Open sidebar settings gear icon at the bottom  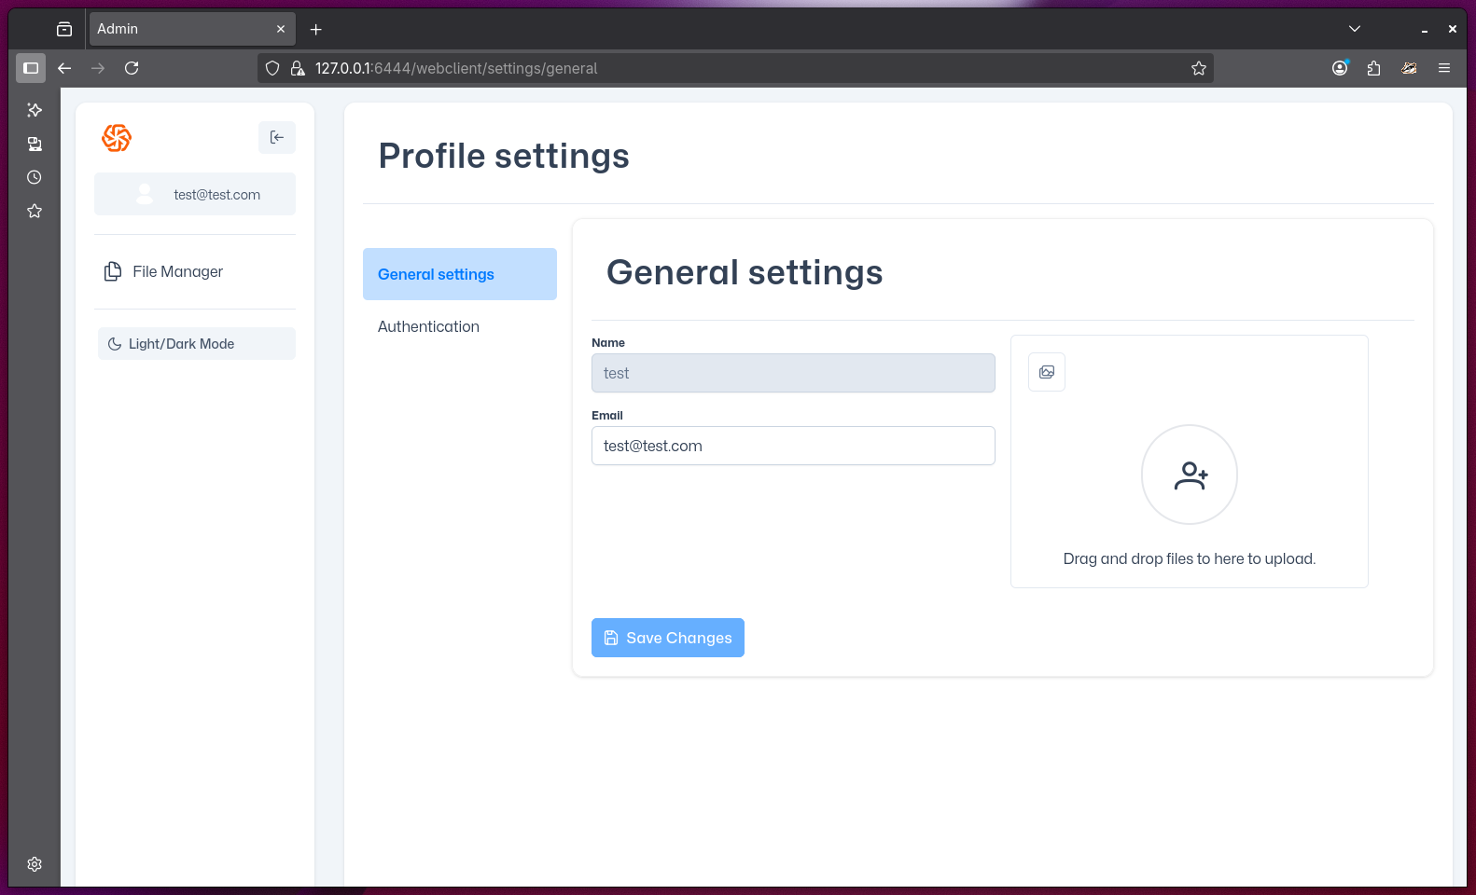[35, 864]
